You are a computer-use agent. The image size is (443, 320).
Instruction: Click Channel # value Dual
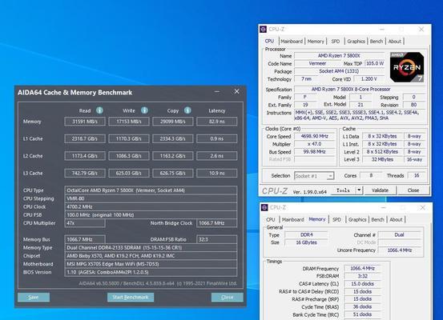pos(399,234)
